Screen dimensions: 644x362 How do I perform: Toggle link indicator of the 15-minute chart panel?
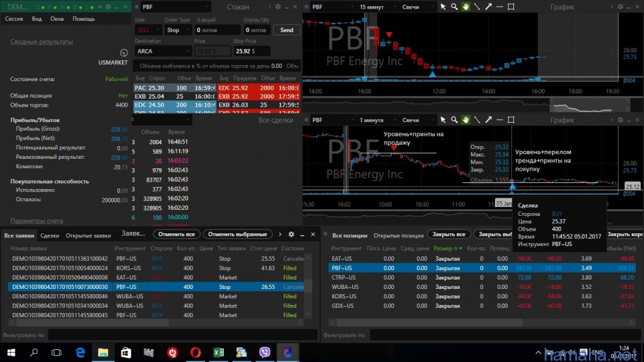tap(307, 7)
